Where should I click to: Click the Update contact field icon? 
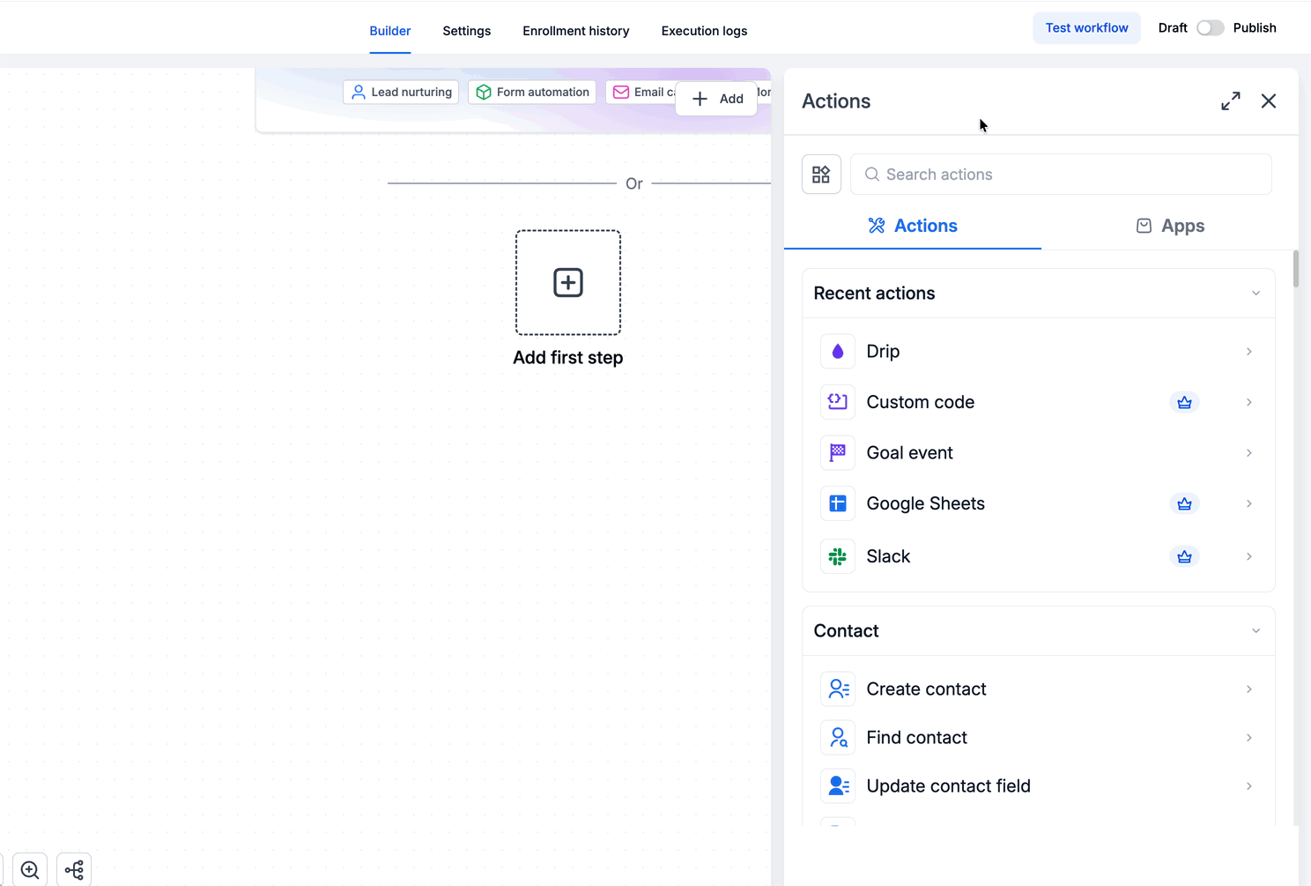[x=838, y=785]
